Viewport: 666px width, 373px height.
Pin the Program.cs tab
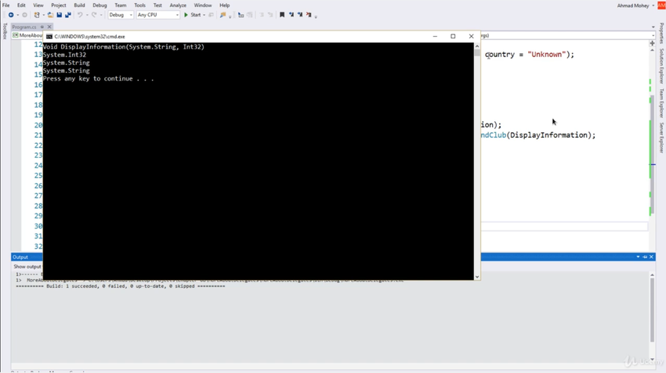42,27
